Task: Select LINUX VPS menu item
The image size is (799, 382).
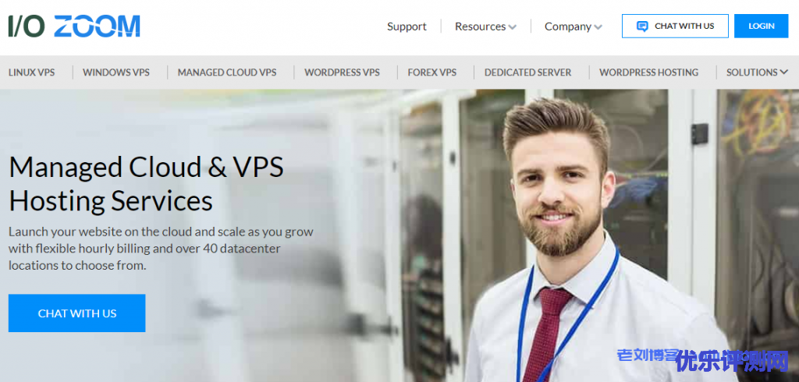Action: 31,73
